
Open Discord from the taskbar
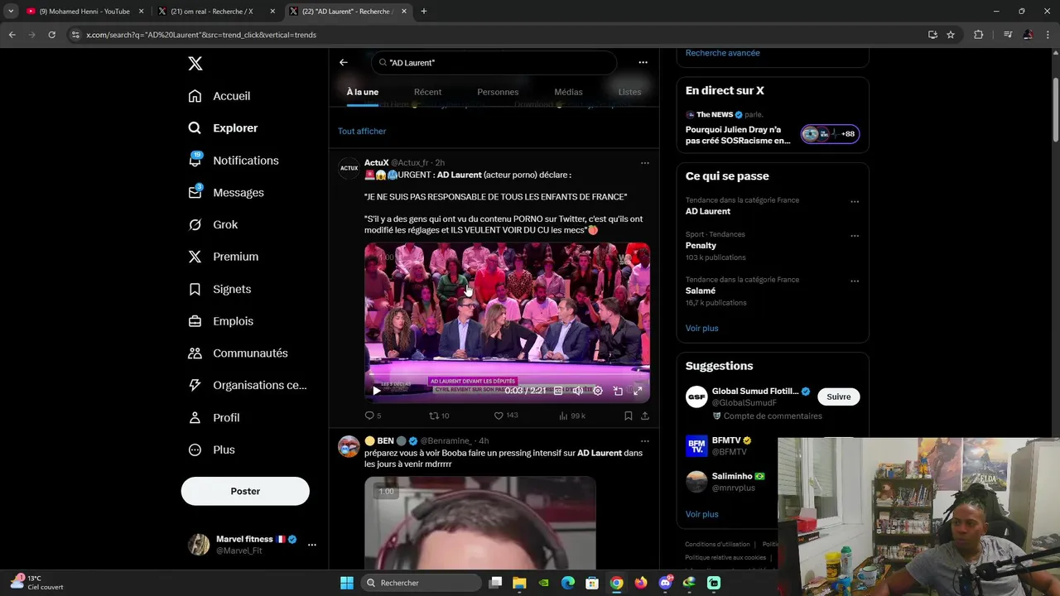tap(665, 583)
